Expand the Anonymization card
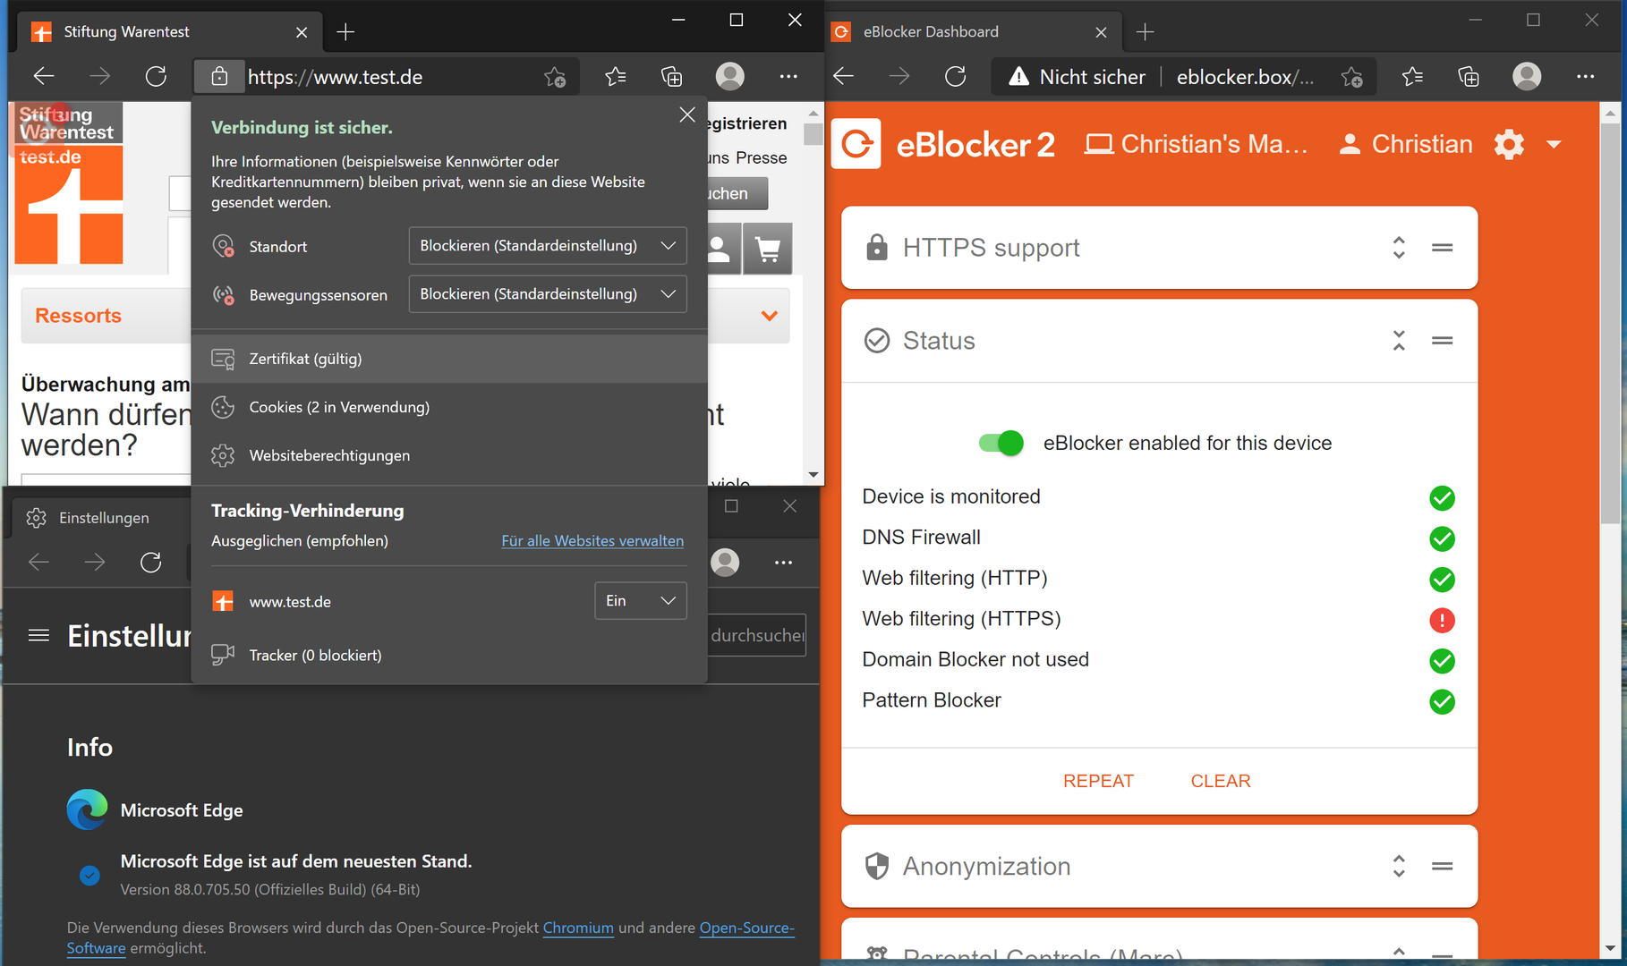The width and height of the screenshot is (1627, 966). [x=1399, y=866]
